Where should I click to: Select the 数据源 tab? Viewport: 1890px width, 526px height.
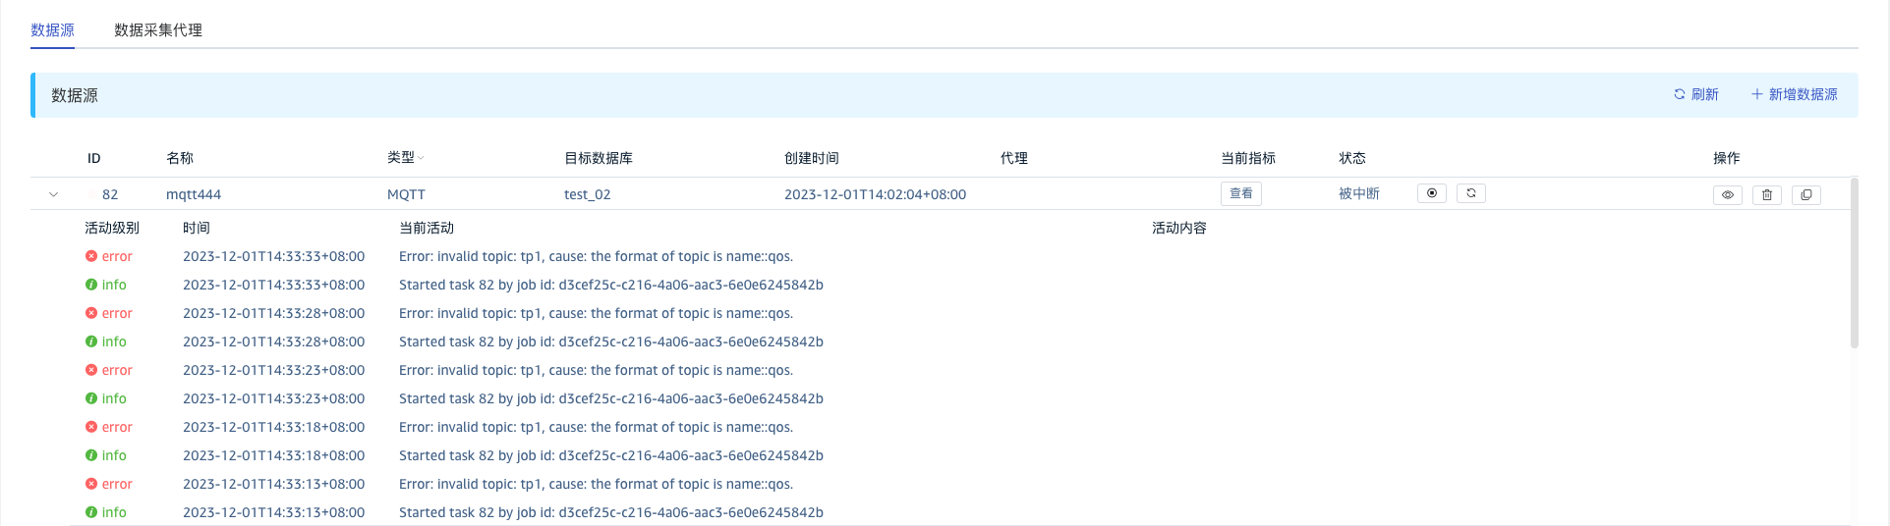click(52, 30)
